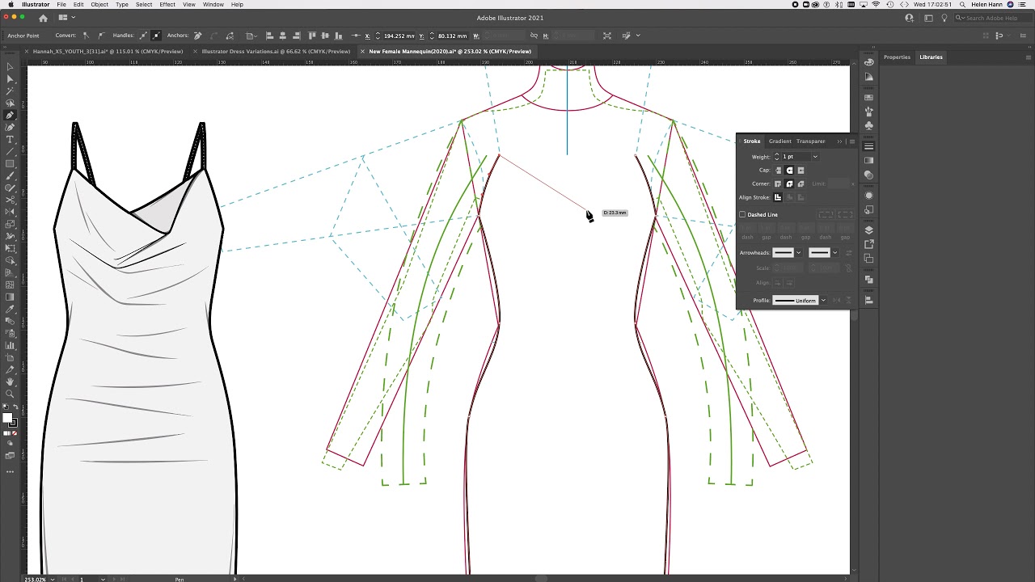1035x582 pixels.
Task: Select the Hand tool
Action: point(10,382)
